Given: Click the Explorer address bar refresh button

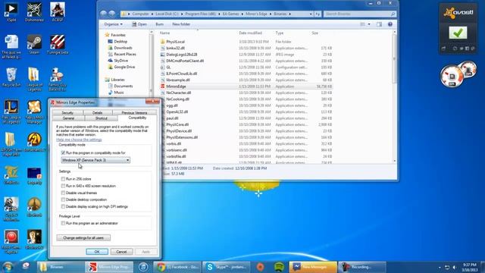Looking at the screenshot, I should tap(318, 14).
